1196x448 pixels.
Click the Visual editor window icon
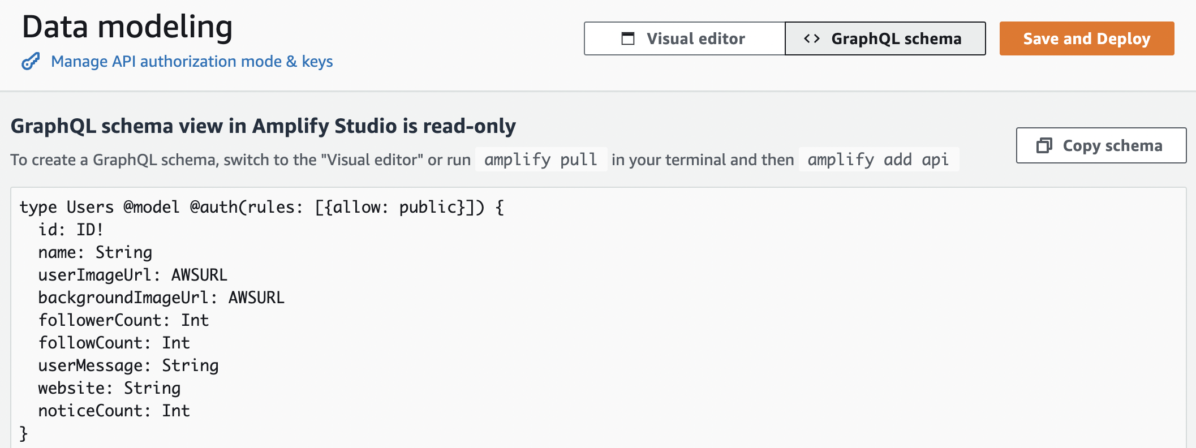click(x=628, y=38)
